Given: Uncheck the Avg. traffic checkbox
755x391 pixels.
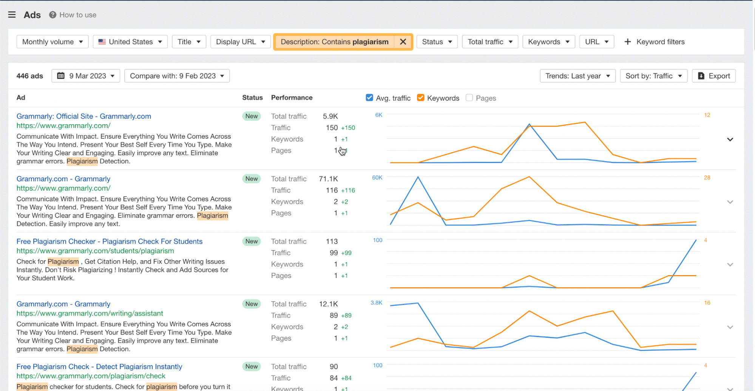Looking at the screenshot, I should coord(369,97).
